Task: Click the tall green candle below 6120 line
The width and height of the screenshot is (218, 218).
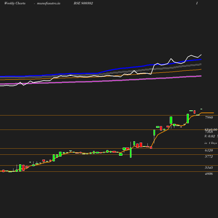Action: [131, 153]
